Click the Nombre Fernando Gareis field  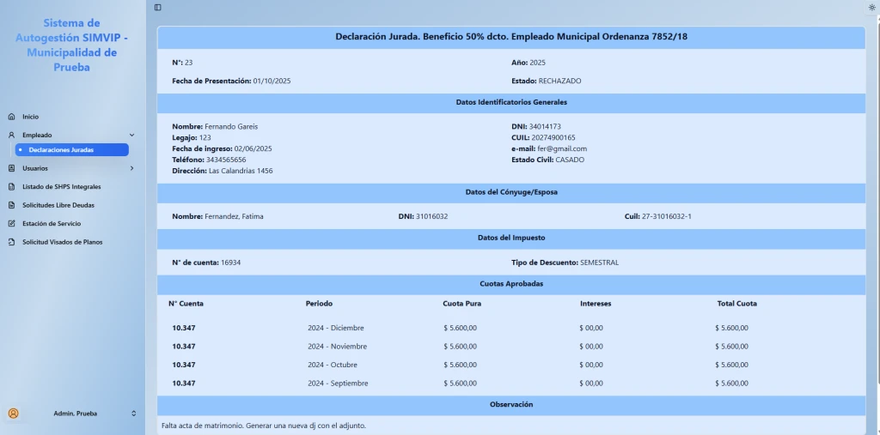click(x=215, y=127)
